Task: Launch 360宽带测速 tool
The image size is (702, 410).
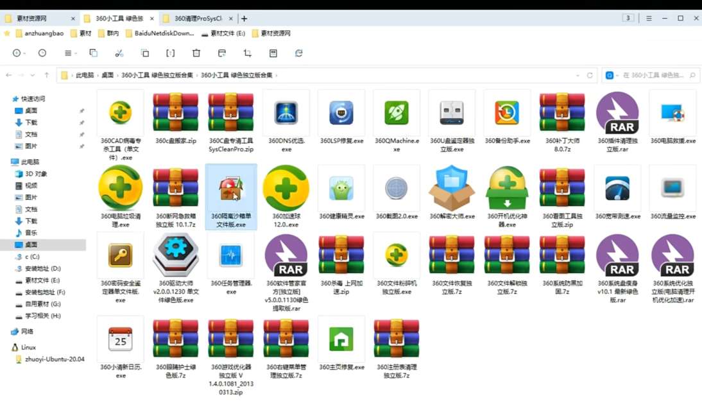Action: 617,189
